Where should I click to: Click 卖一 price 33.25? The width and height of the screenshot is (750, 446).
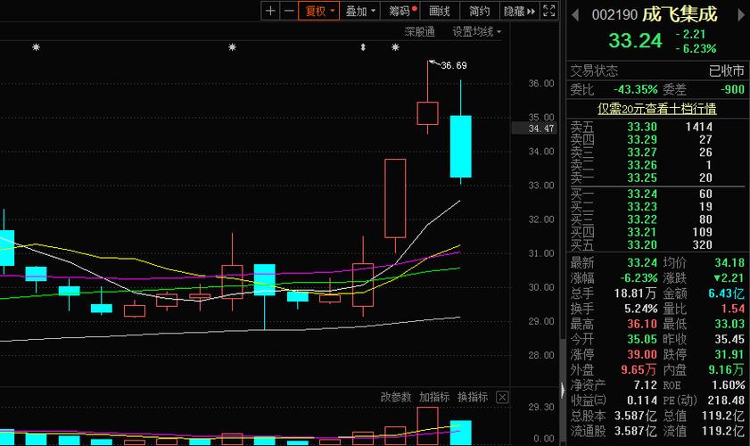coord(642,178)
